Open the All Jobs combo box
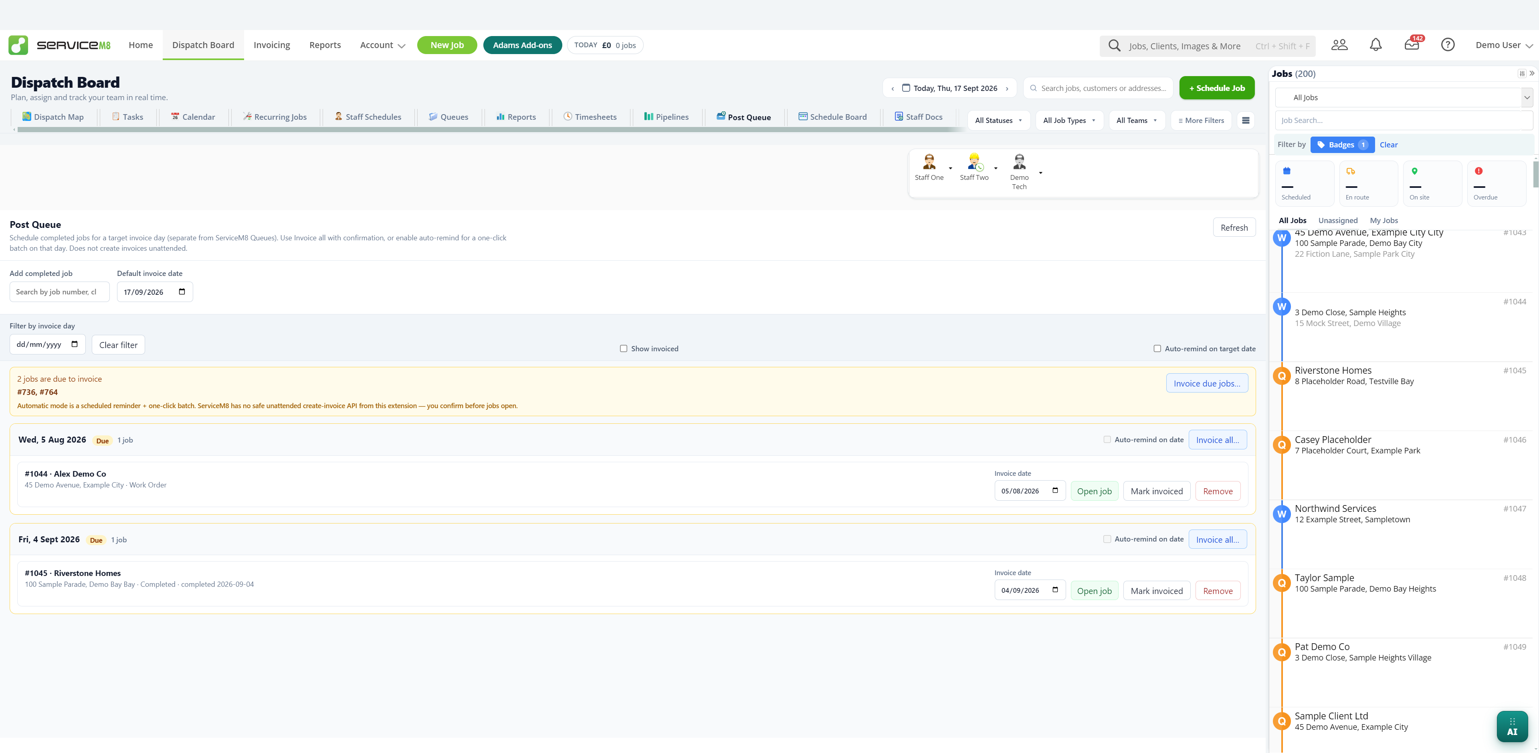 click(x=1404, y=97)
